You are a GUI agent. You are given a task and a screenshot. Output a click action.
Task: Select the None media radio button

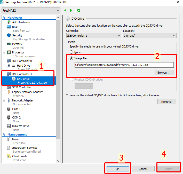click(71, 52)
